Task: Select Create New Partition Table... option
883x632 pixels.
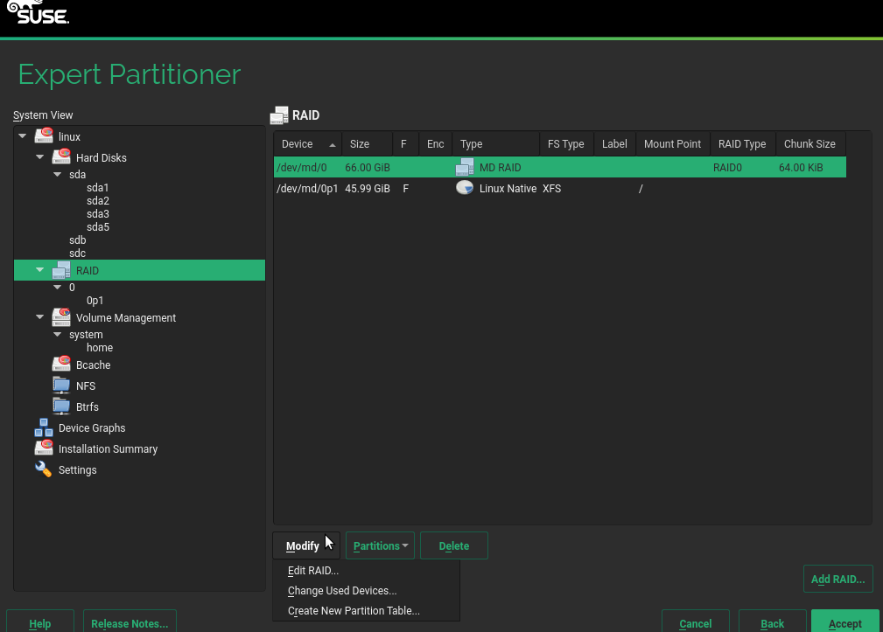Action: 354,611
